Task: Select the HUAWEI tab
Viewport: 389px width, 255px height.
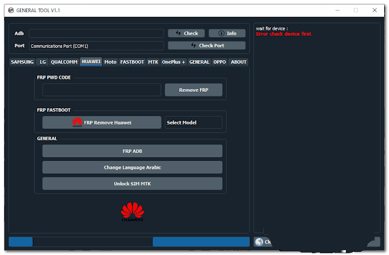Action: click(x=91, y=61)
